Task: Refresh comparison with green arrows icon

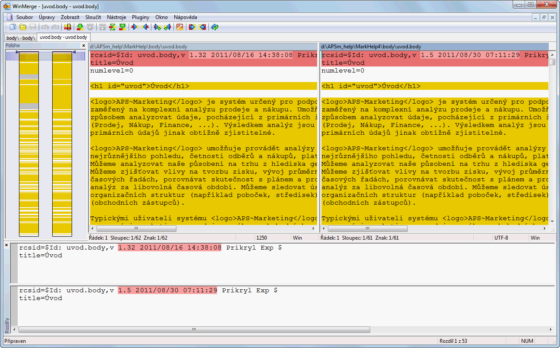Action: pos(215,27)
